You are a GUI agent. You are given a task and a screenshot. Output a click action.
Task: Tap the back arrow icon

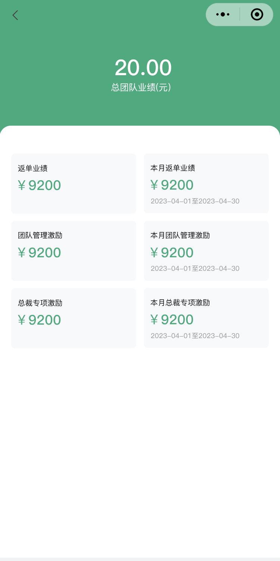(15, 15)
